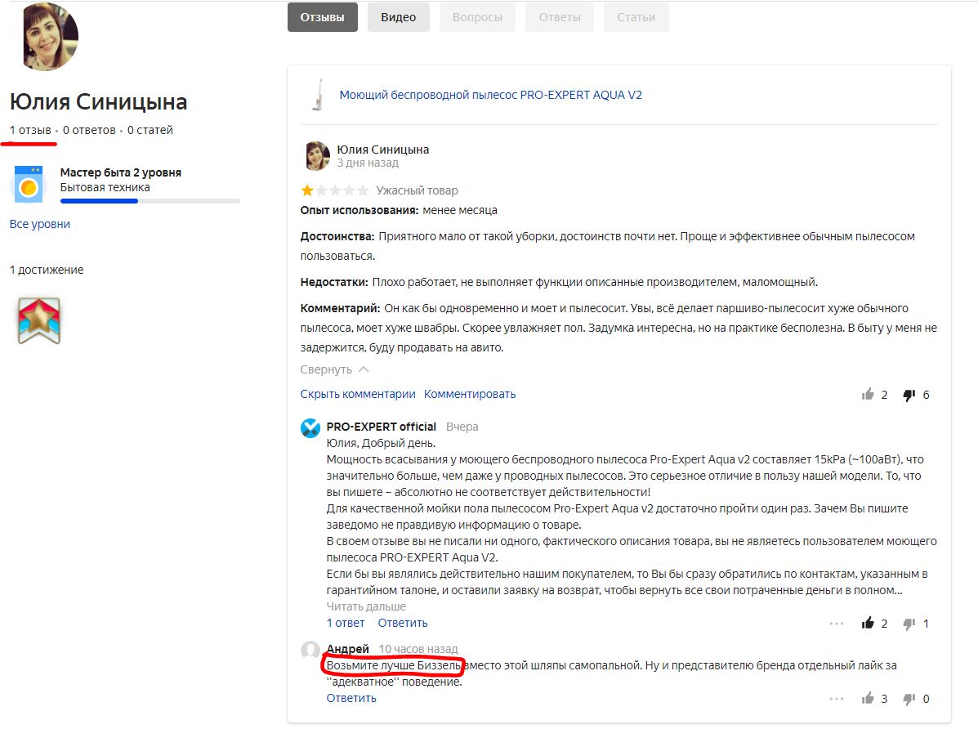Open more options on PRO-EXPERT reply
Image resolution: width=978 pixels, height=747 pixels.
(x=836, y=624)
